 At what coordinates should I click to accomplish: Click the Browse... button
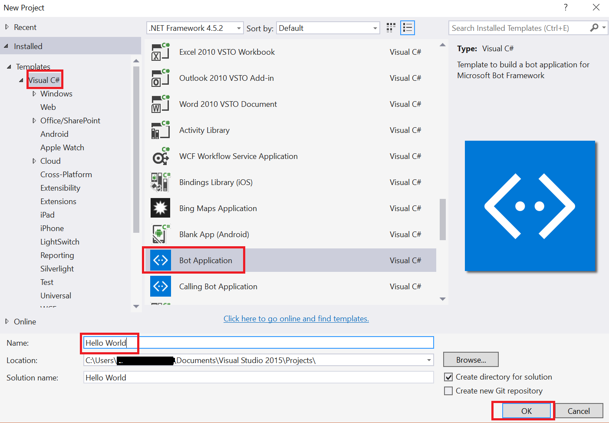click(471, 360)
